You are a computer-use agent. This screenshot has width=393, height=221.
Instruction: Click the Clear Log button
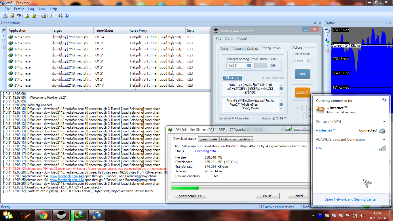233,78
